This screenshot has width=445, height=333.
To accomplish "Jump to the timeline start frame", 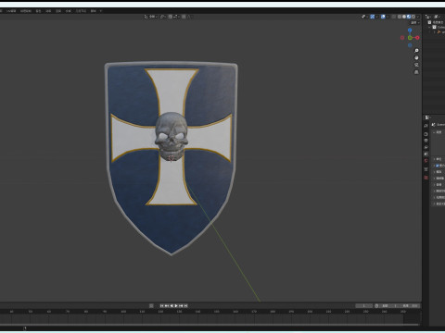I will tap(161, 305).
